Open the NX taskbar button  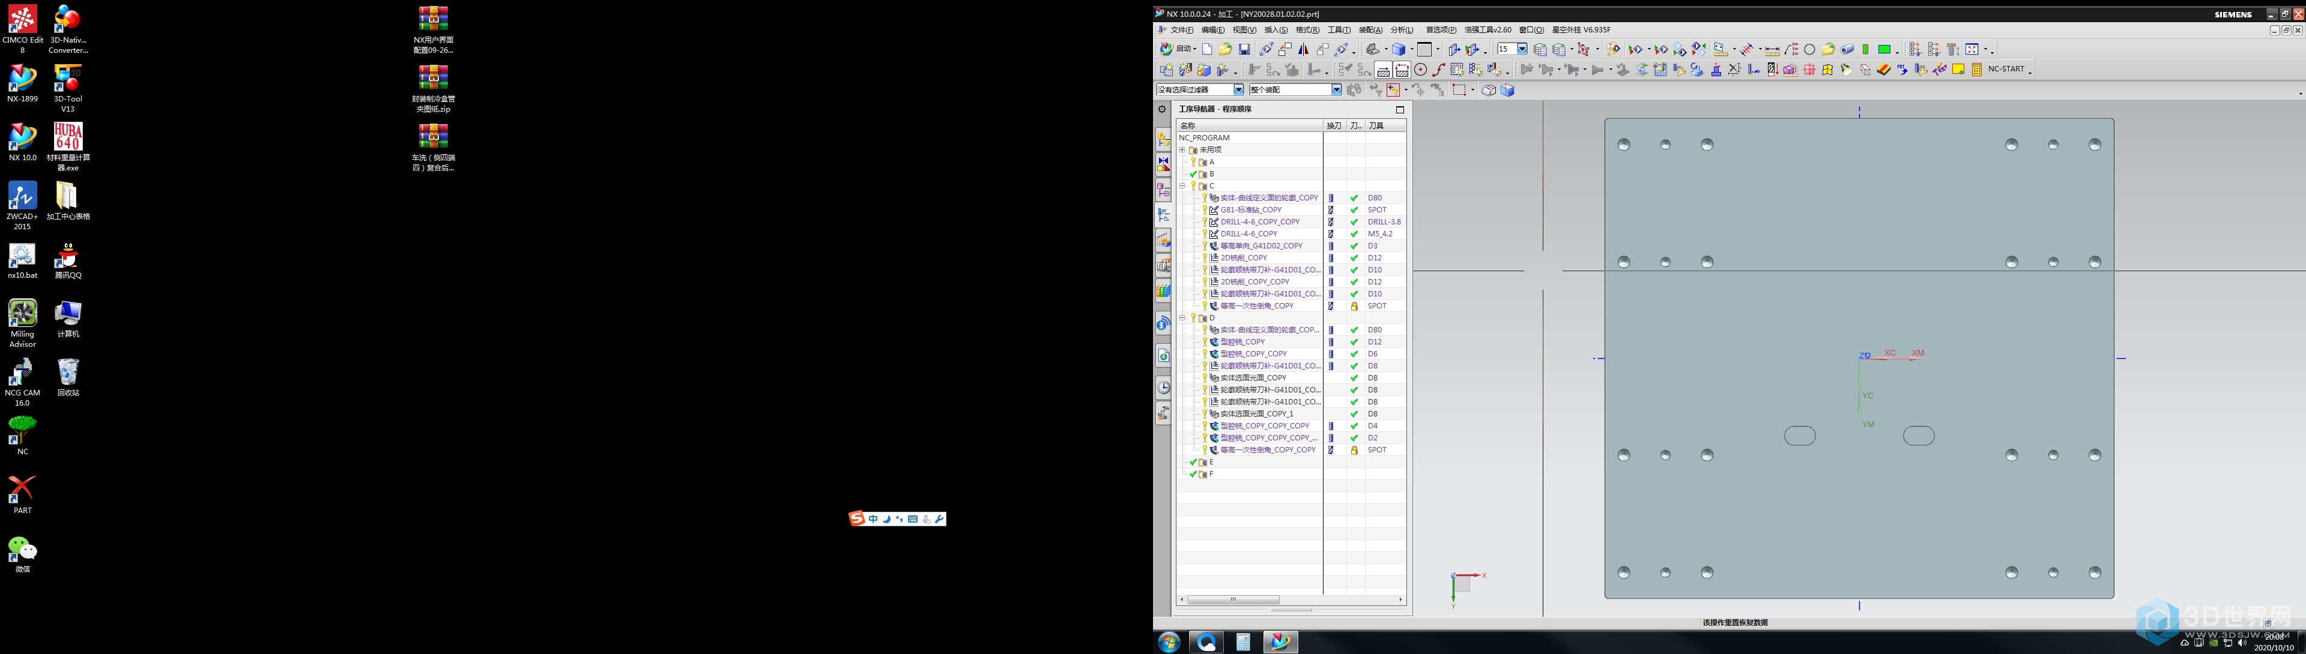(1281, 643)
